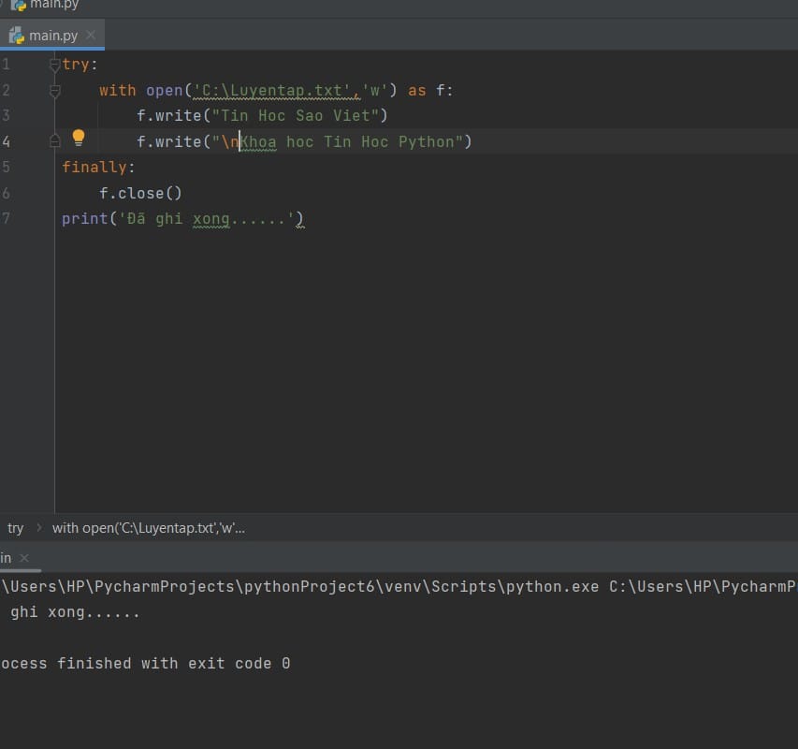Click the 'ghi xong......' console output
The width and height of the screenshot is (798, 749).
coord(75,612)
